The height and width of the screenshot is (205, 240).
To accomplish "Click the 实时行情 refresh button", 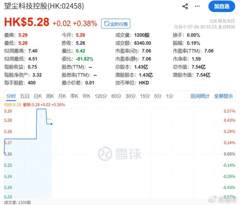I will [116, 24].
